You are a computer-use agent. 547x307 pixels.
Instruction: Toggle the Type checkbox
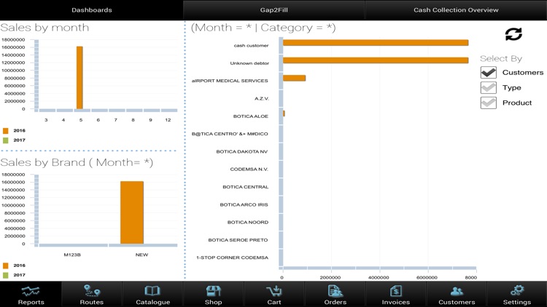click(489, 88)
